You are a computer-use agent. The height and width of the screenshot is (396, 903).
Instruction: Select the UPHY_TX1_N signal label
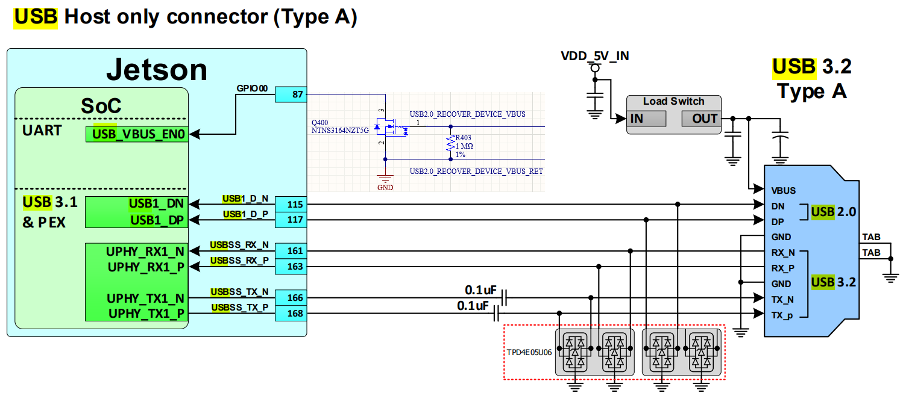(x=145, y=298)
